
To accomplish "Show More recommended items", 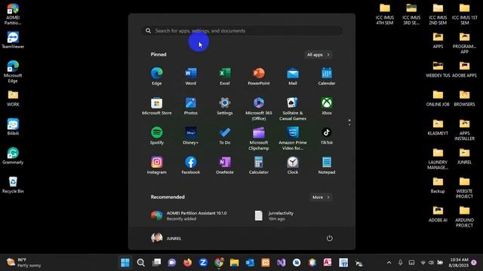I will [321, 197].
